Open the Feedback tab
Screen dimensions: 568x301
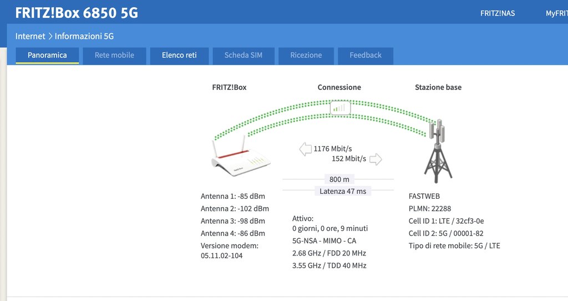point(366,56)
